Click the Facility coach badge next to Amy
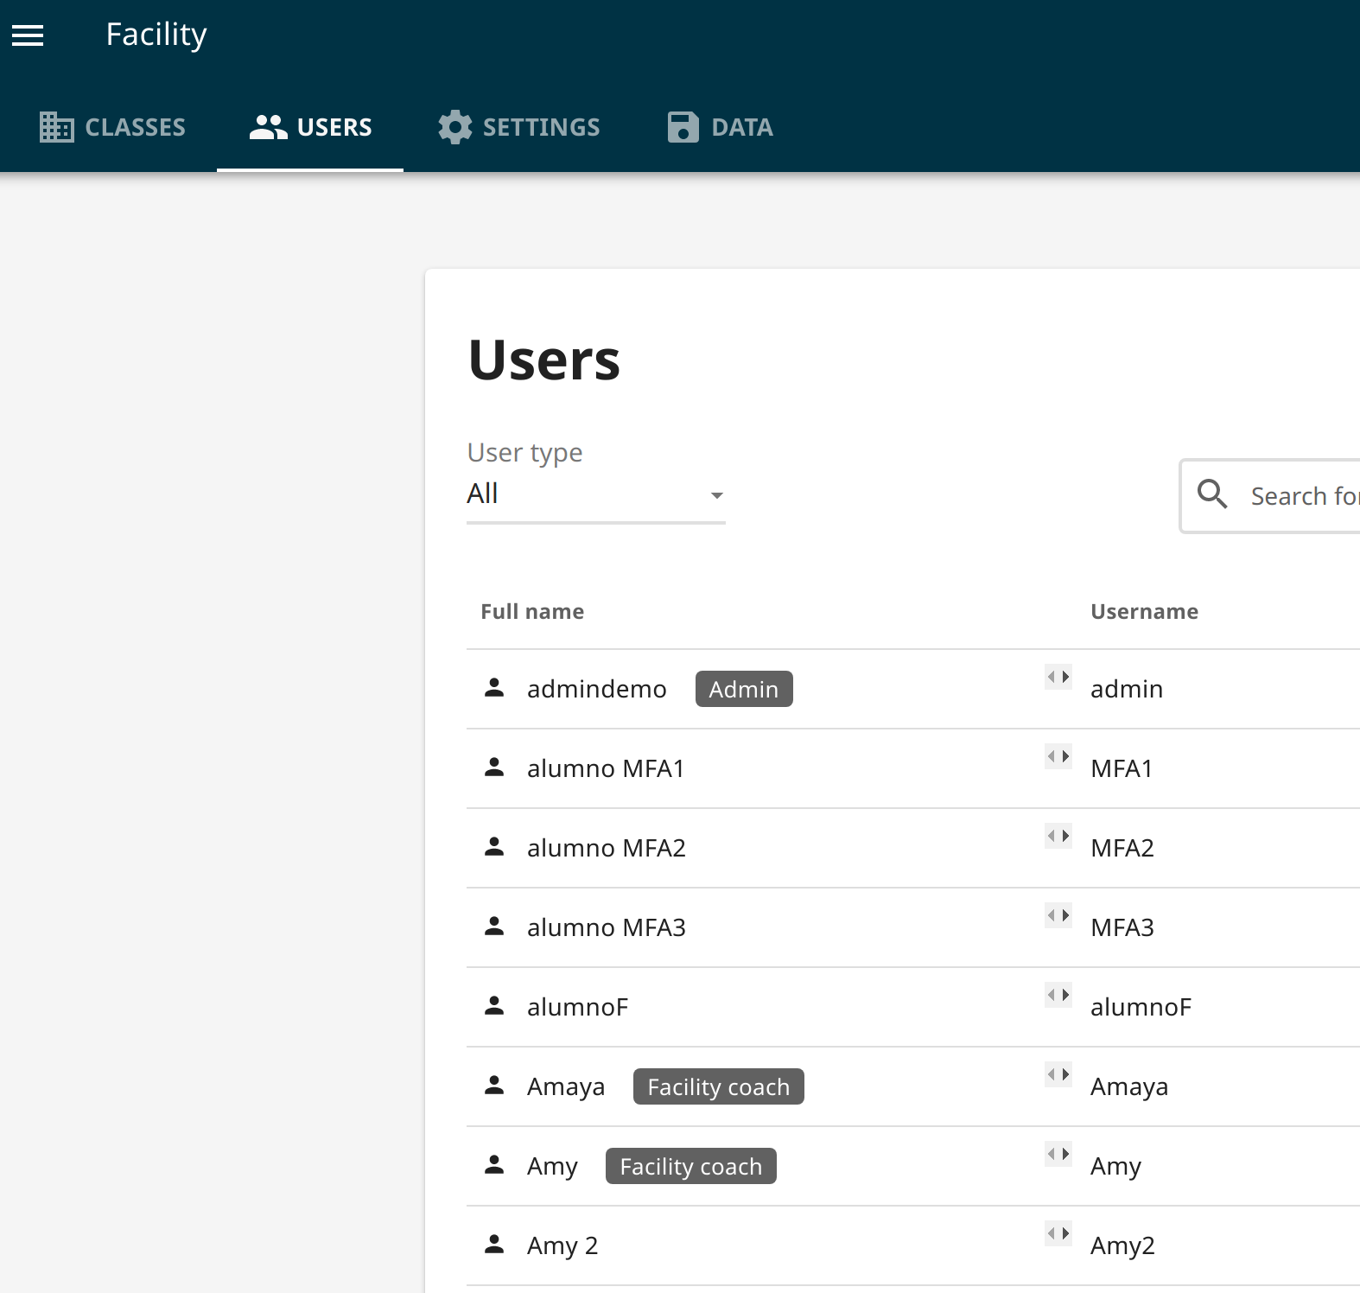This screenshot has height=1293, width=1360. pyautogui.click(x=691, y=1166)
